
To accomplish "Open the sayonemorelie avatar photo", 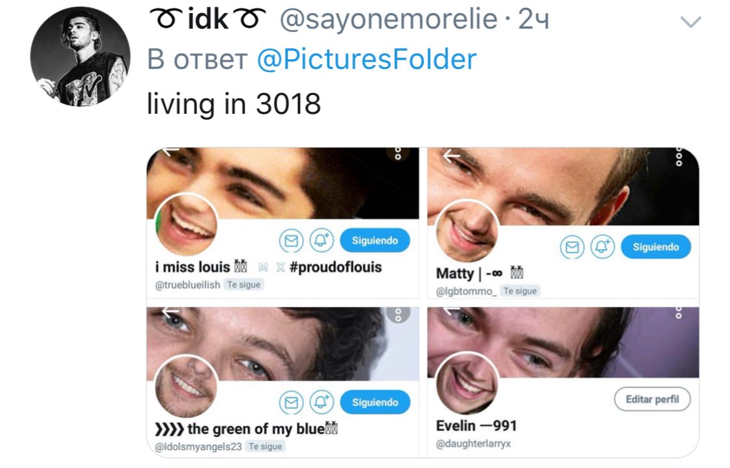I will [x=80, y=57].
